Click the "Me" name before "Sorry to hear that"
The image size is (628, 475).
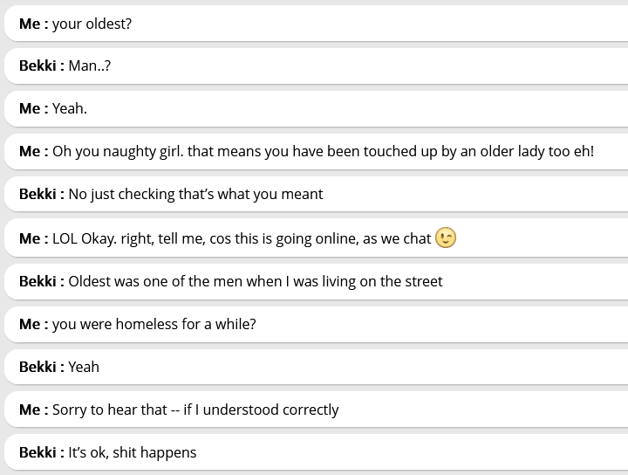coord(30,410)
